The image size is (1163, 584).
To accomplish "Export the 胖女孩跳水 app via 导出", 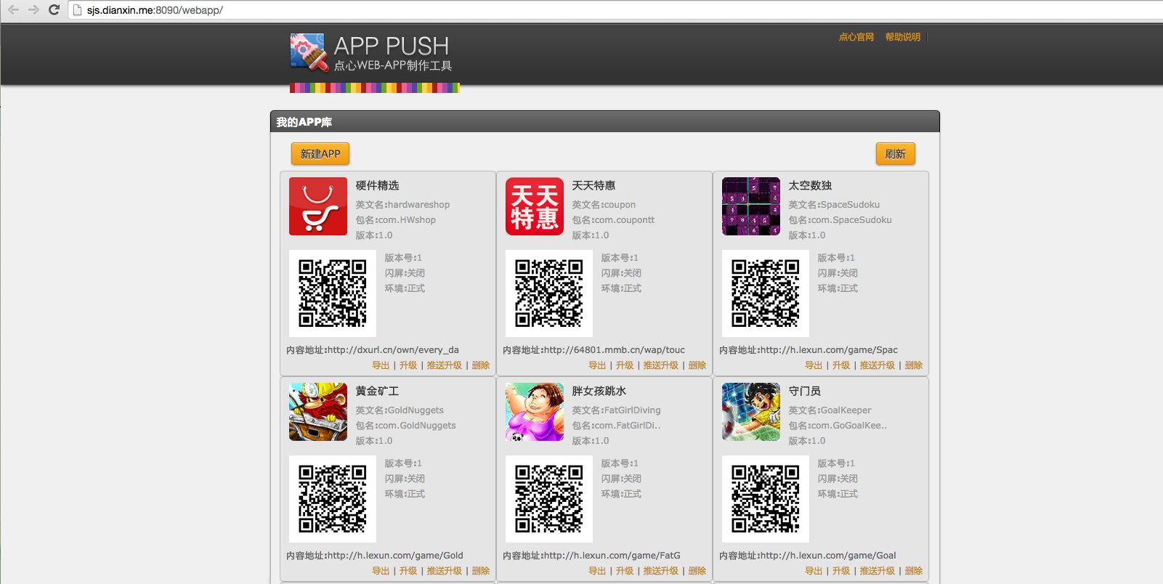I will (x=597, y=571).
